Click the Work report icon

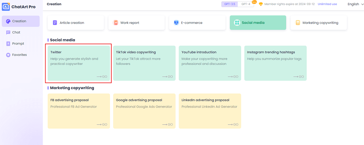click(115, 23)
